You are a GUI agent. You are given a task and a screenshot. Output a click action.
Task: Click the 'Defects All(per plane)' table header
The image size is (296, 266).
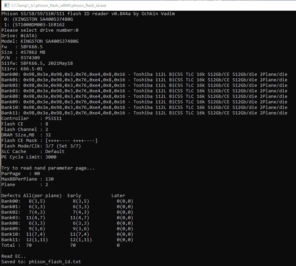click(32, 196)
